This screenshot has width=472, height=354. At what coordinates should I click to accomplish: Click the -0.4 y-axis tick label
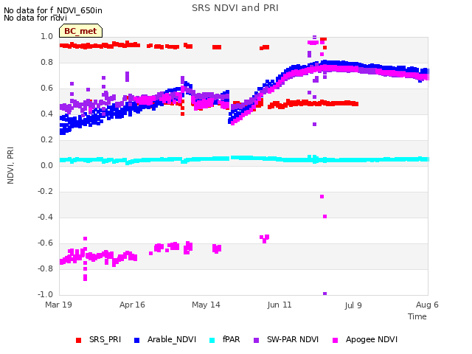pyautogui.click(x=45, y=217)
